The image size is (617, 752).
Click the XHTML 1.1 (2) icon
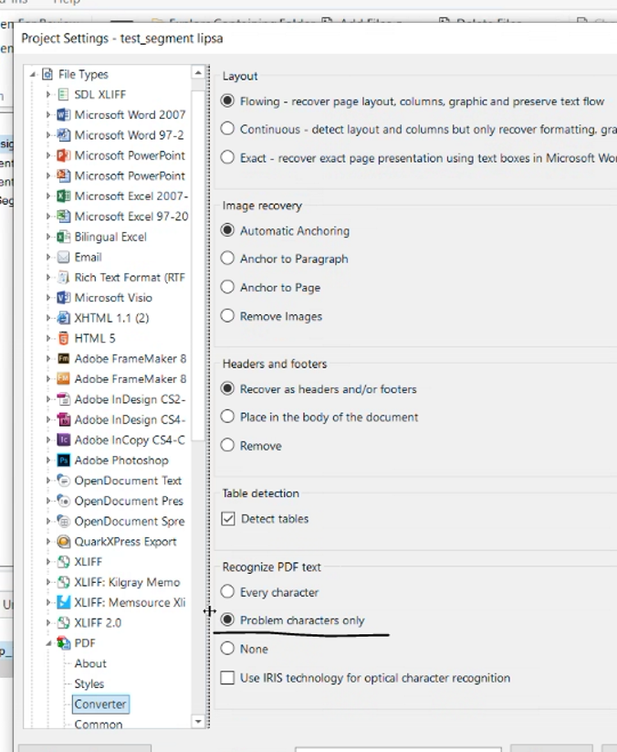click(x=63, y=317)
